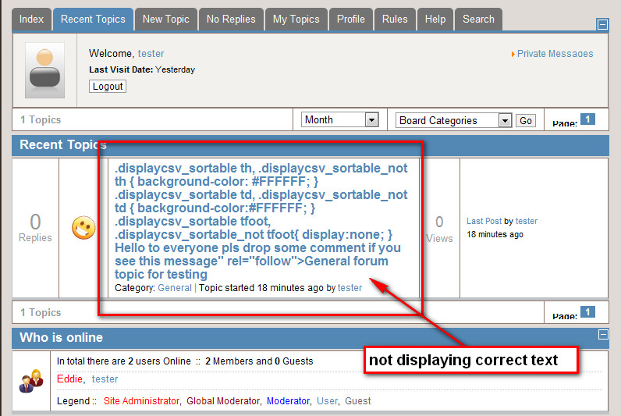Click page 1 in the top pagination
Screen dimensions: 621x416
587,119
